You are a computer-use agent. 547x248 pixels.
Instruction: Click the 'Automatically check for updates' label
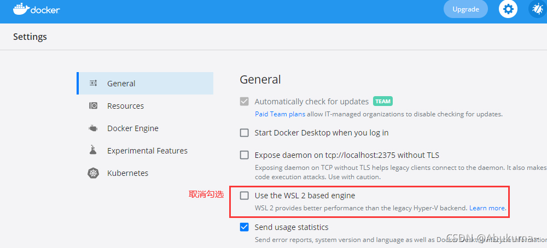coord(312,102)
